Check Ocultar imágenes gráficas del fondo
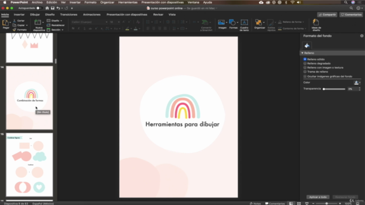 pyautogui.click(x=305, y=76)
